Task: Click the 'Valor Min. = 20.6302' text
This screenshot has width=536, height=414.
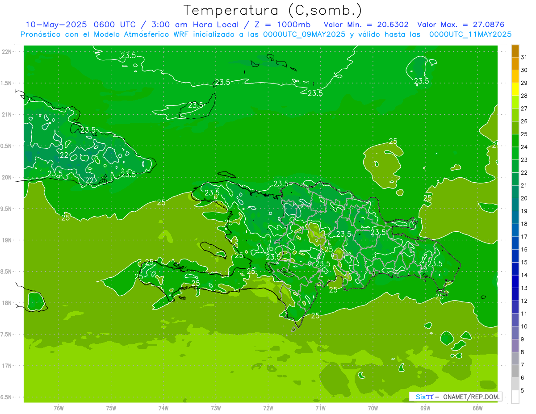Action: tap(366, 25)
